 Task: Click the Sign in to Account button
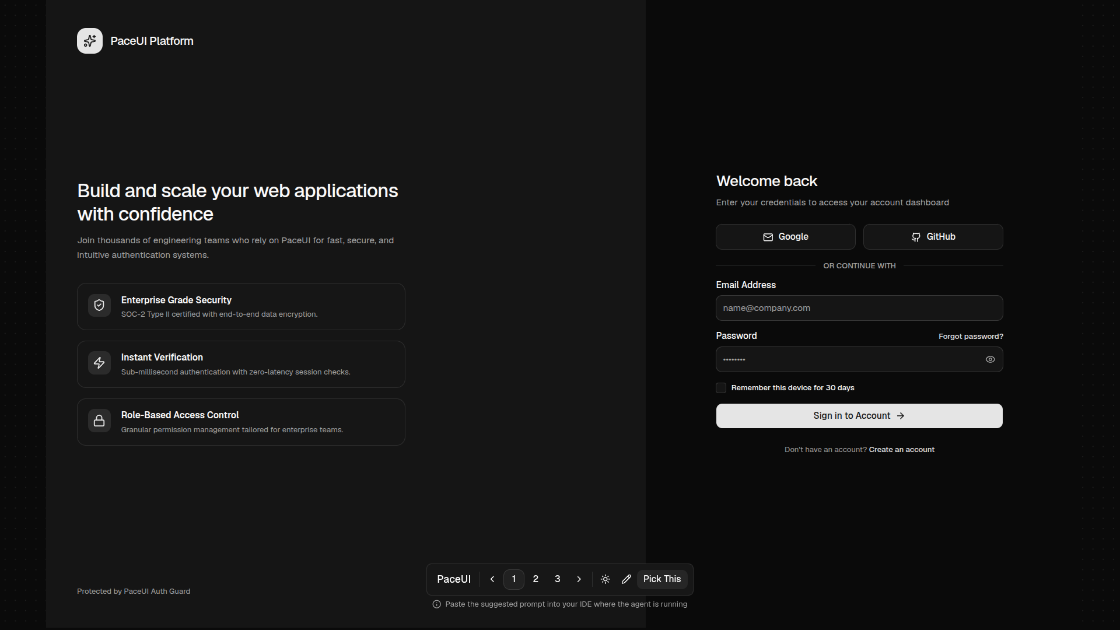pos(859,416)
